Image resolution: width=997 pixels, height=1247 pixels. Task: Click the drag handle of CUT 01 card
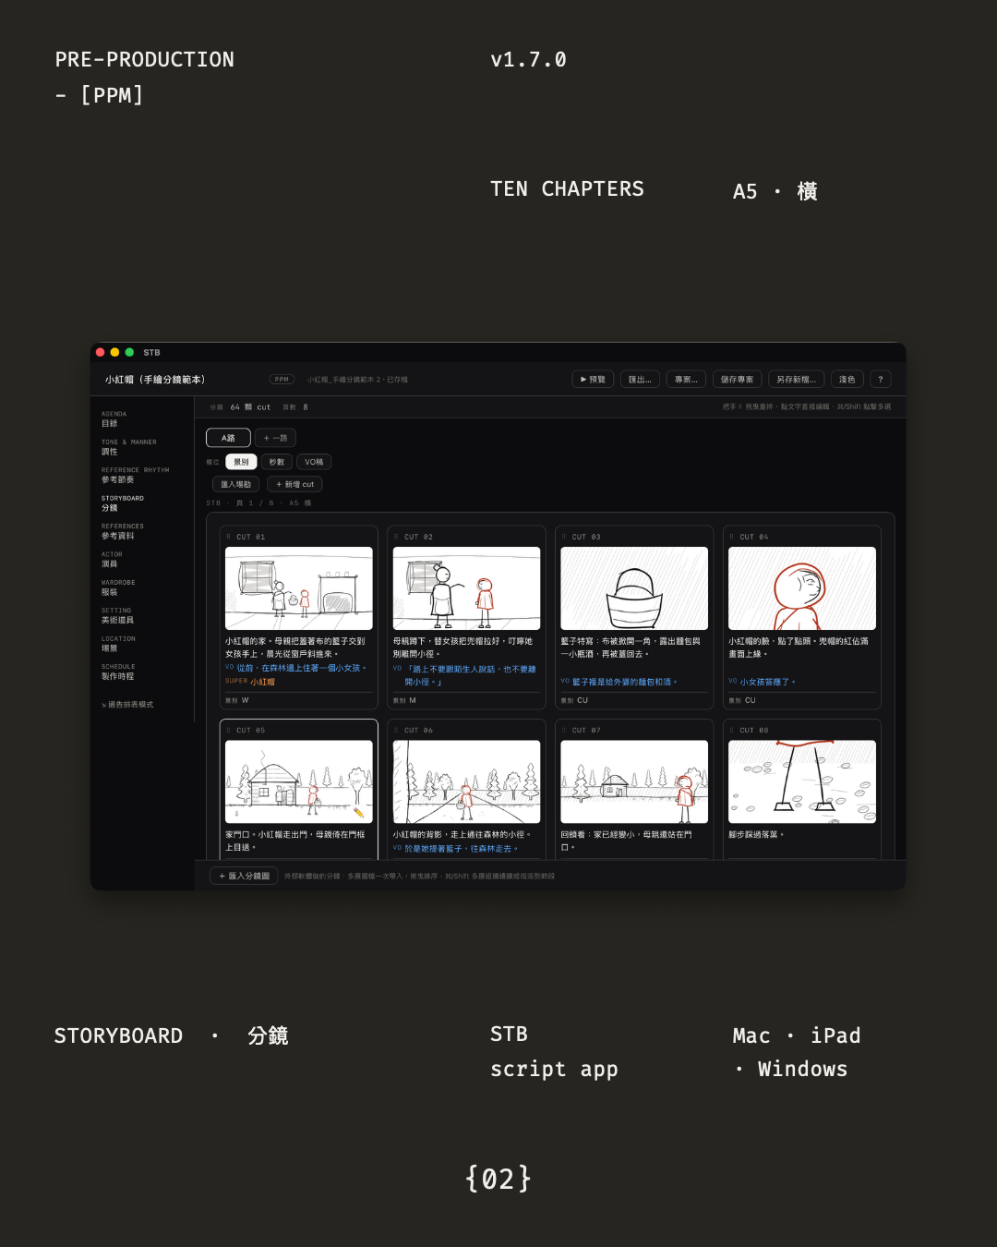[x=228, y=537]
